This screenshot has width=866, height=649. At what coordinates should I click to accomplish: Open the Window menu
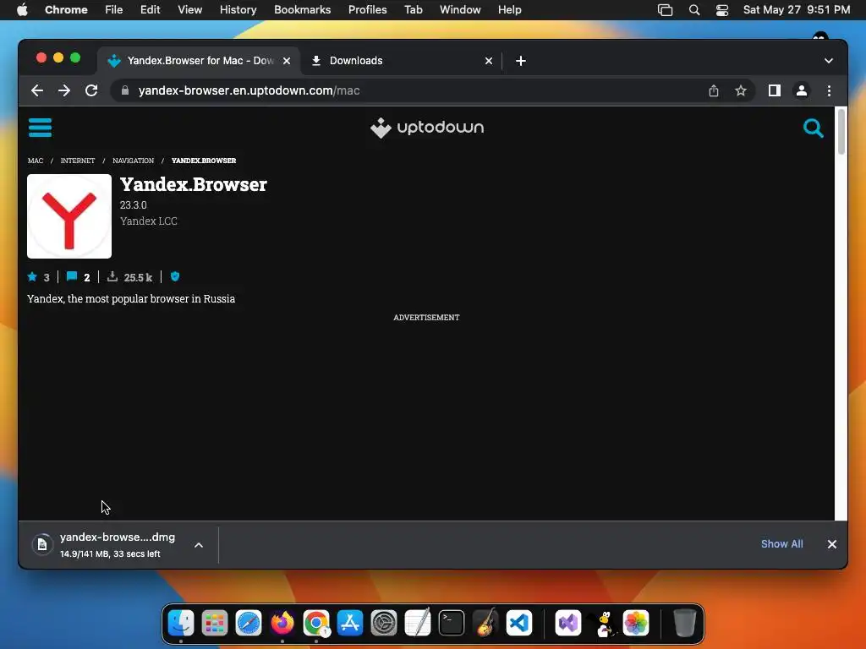(460, 10)
